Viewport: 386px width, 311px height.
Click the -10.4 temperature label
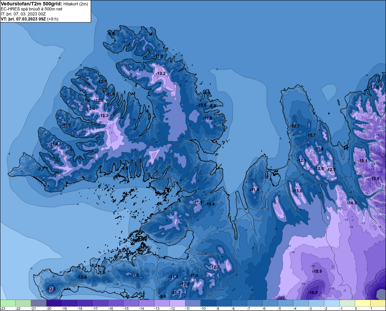(210, 204)
